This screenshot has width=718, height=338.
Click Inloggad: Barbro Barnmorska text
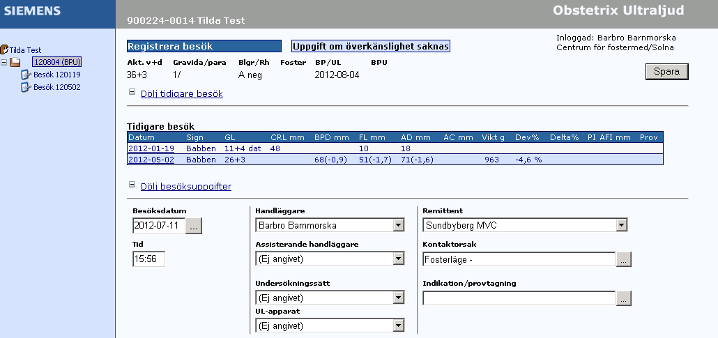616,38
